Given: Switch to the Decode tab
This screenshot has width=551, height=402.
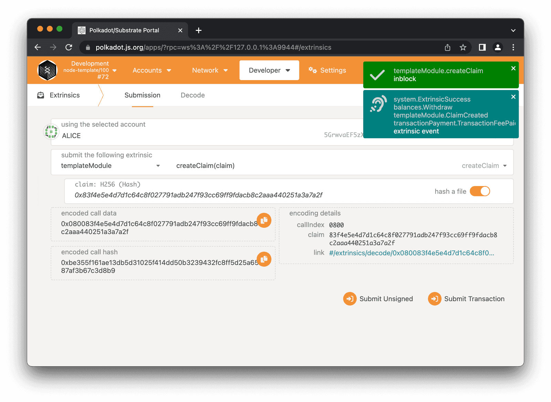Looking at the screenshot, I should (193, 95).
